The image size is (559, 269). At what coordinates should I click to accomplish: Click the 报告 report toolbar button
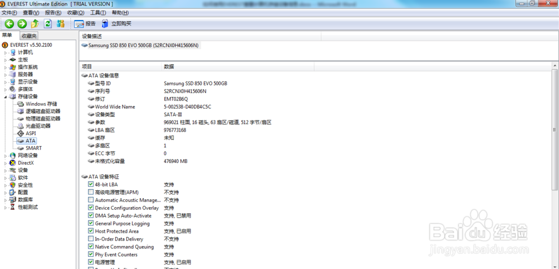point(85,24)
